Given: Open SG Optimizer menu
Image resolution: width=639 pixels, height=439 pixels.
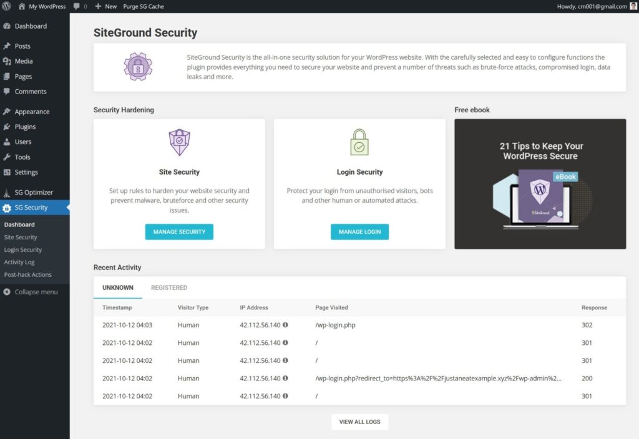Looking at the screenshot, I should click(x=35, y=192).
